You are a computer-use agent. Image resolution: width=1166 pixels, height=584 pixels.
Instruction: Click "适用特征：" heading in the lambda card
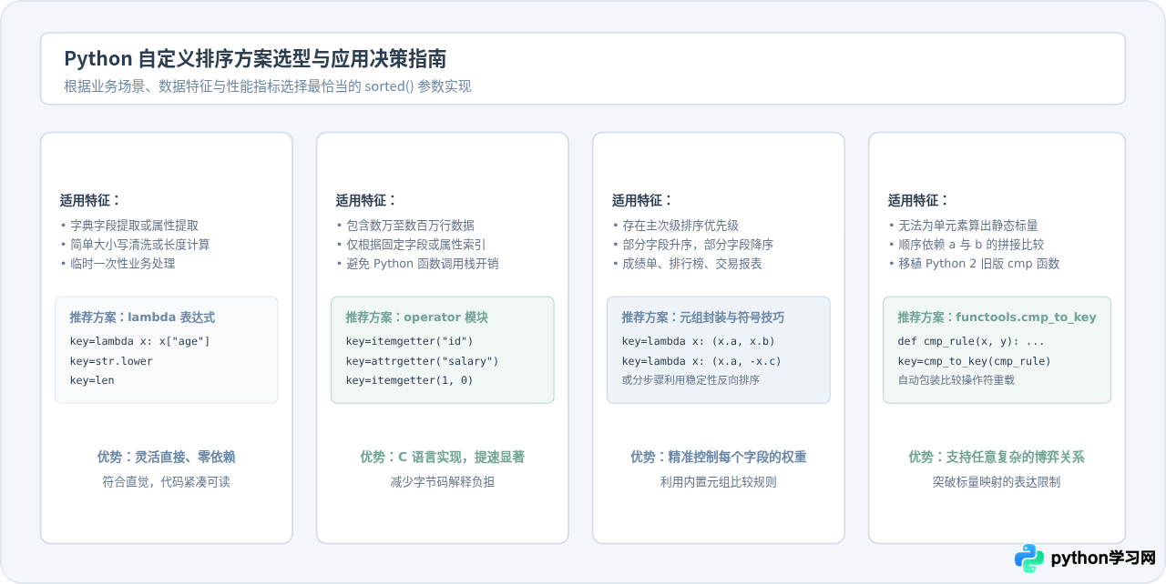point(90,201)
